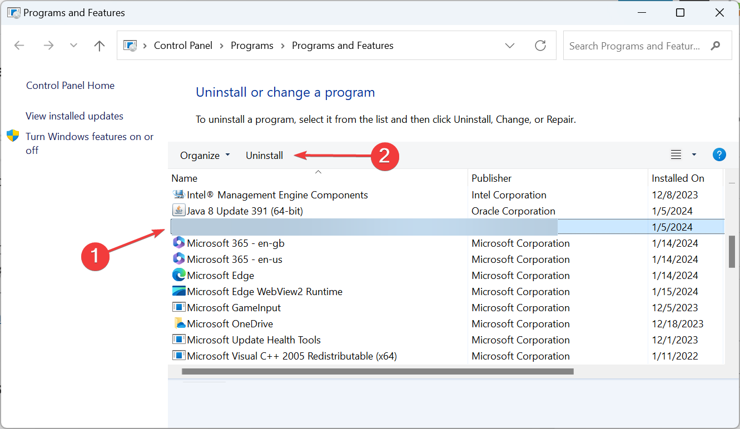This screenshot has width=740, height=429.
Task: Select Microsoft Visual C++ 2005 Redistributable (x64) name
Action: click(x=292, y=356)
